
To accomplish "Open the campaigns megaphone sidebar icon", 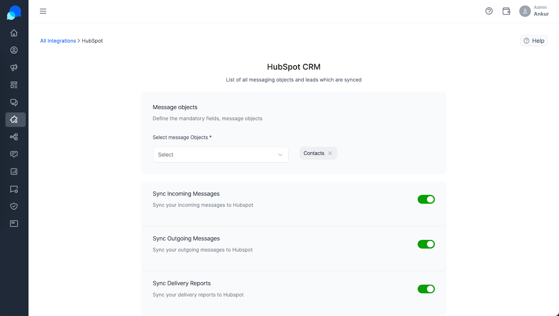I will (14, 67).
